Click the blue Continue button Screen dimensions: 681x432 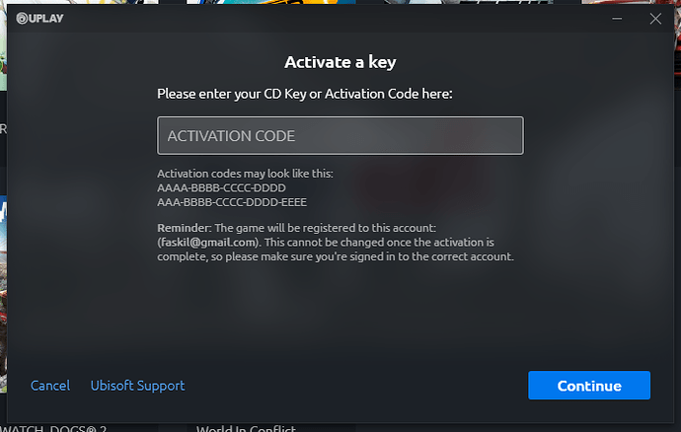[589, 385]
